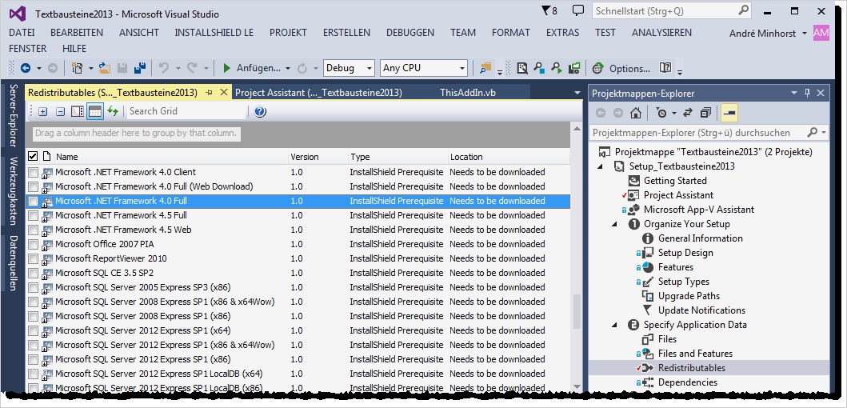The image size is (847, 408).
Task: Click the save all disks icon
Action: point(140,69)
